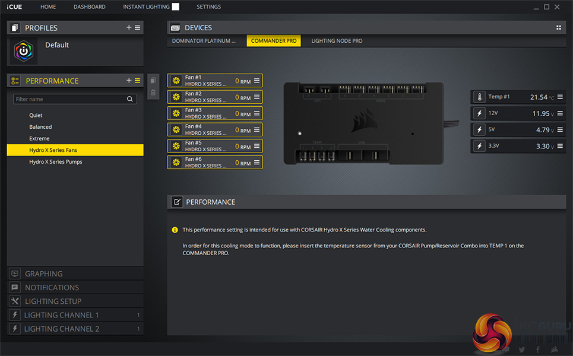
Task: Click the Notifications speech bubble icon
Action: [15, 287]
